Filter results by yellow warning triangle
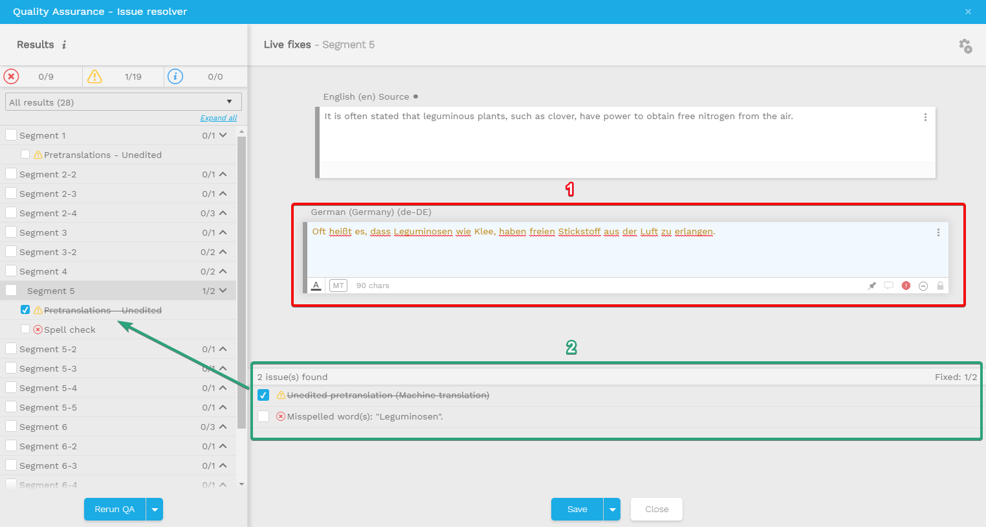The image size is (986, 527). 94,76
